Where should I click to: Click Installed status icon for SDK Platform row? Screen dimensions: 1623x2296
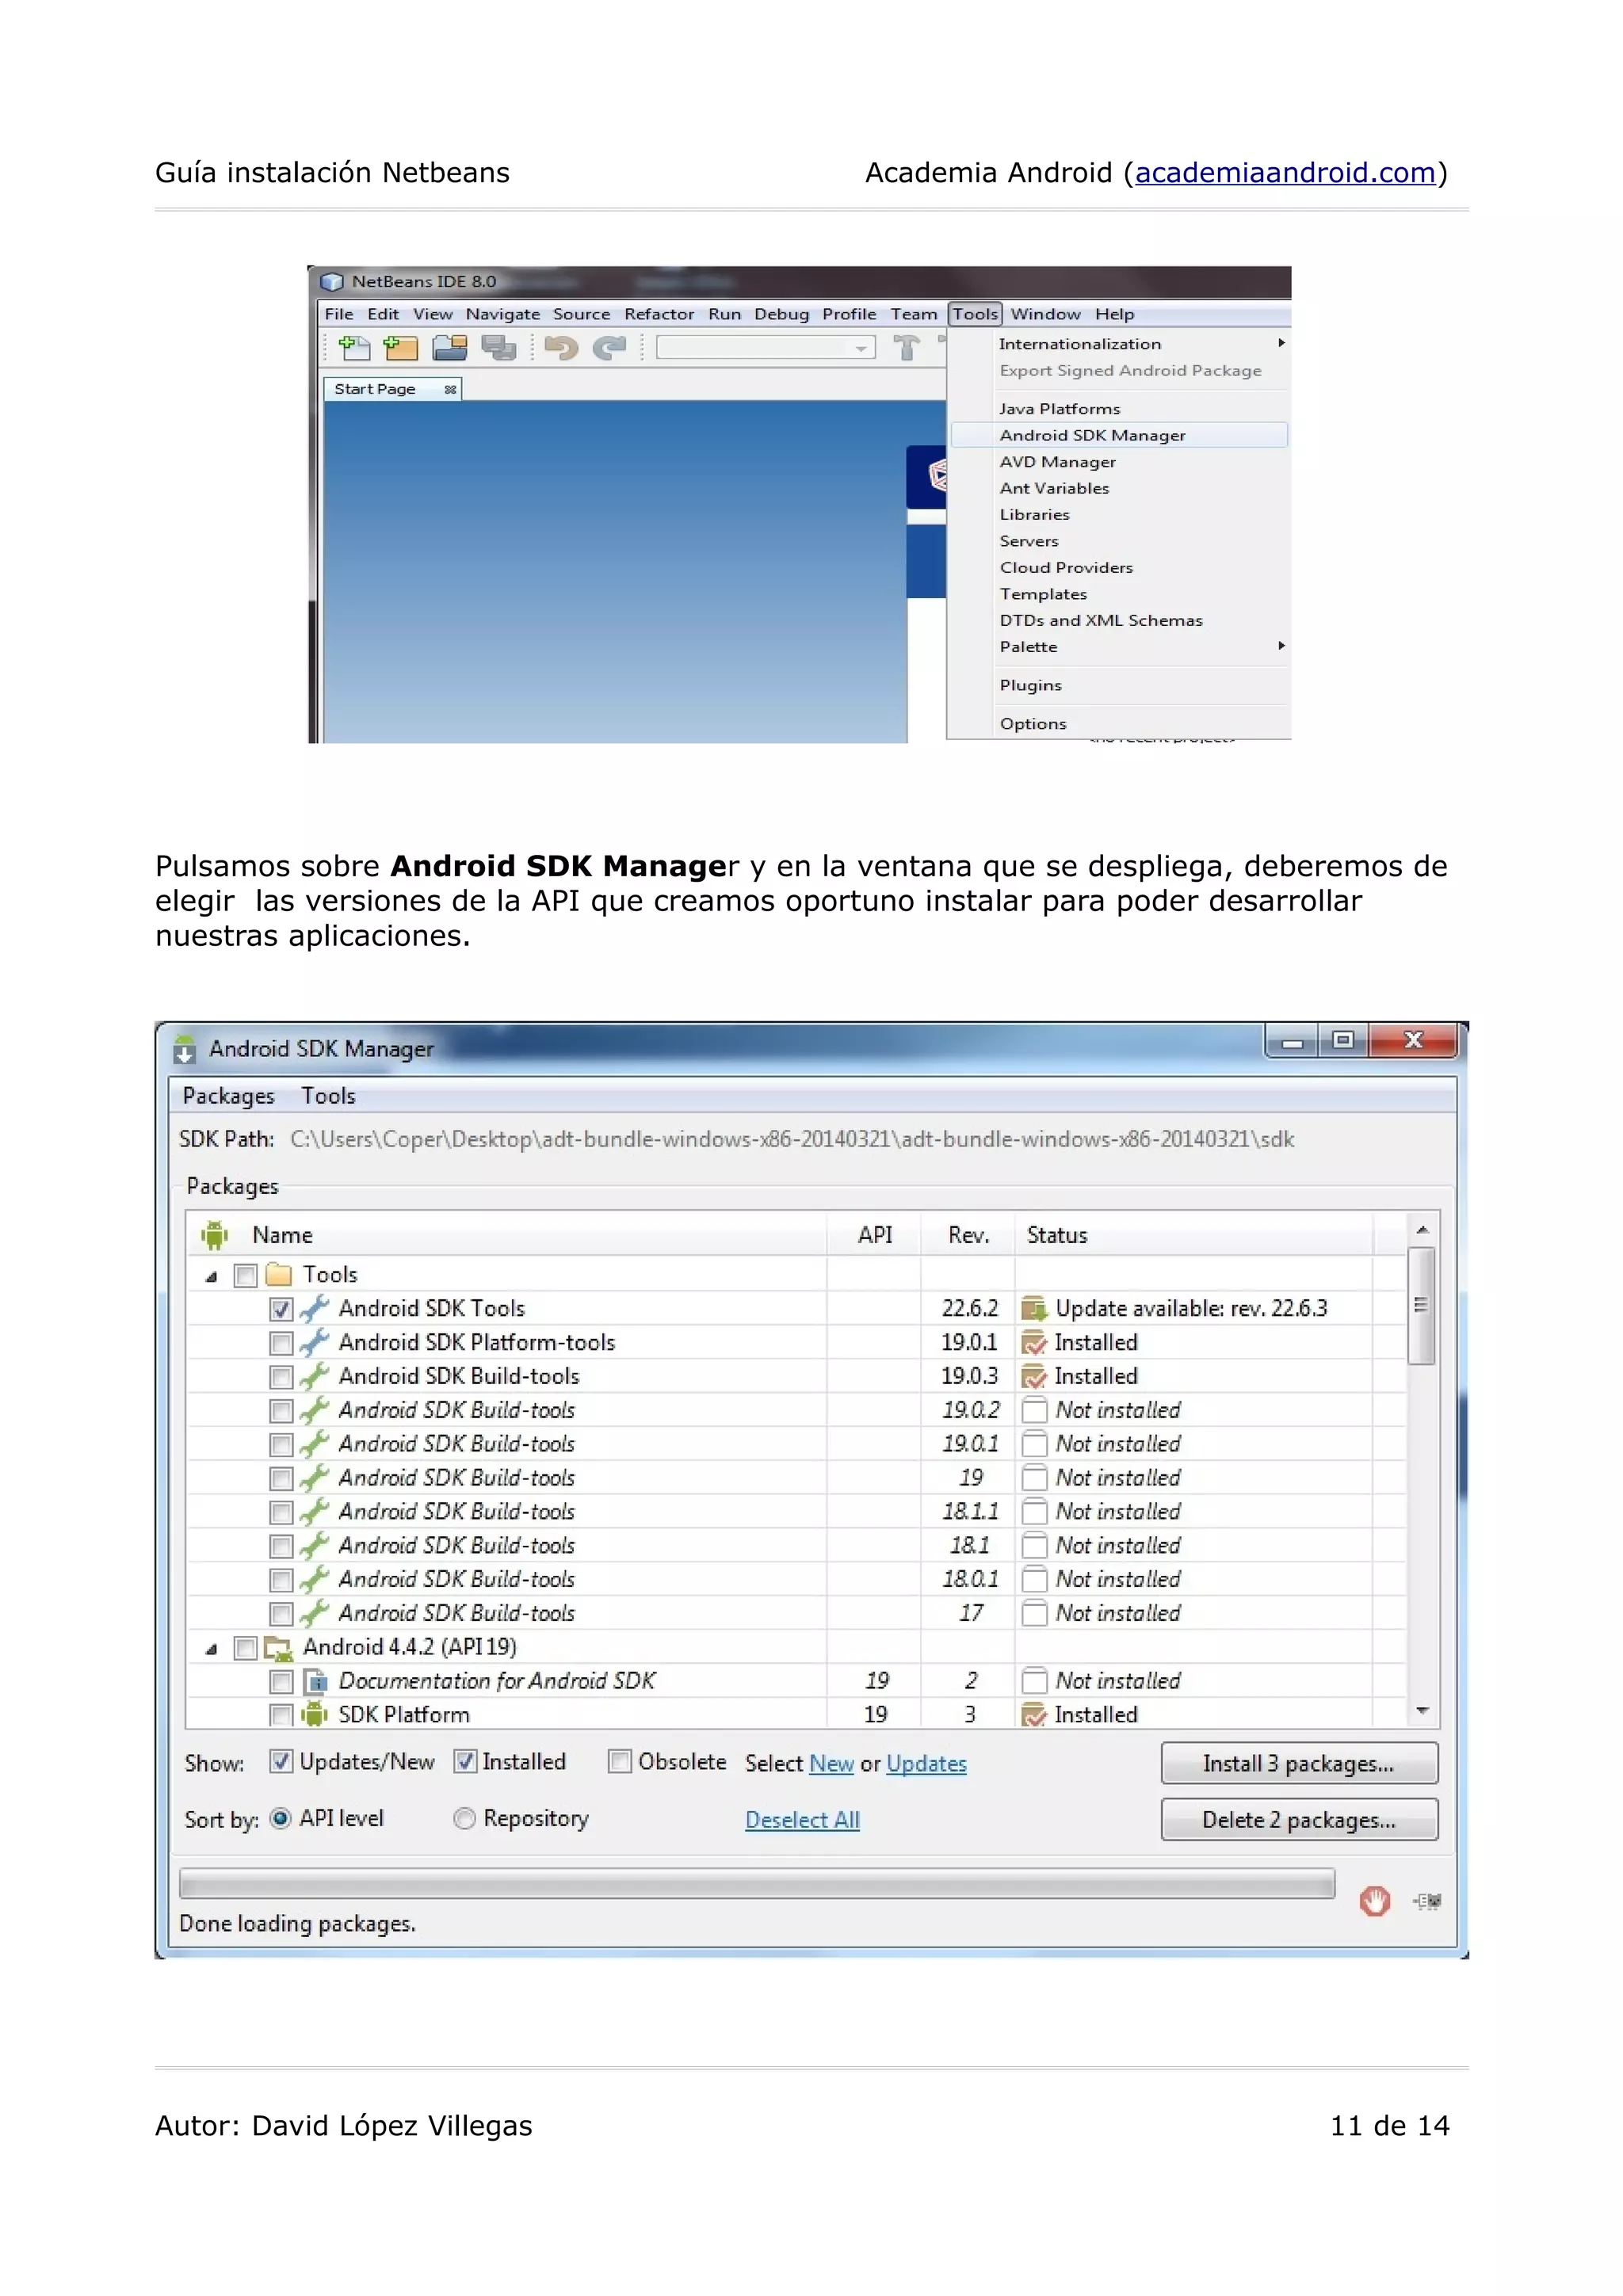(x=1034, y=1714)
